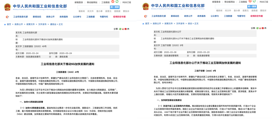Open 公众参与 in the right page nav bar
272x119 pixels.
[x=215, y=16]
